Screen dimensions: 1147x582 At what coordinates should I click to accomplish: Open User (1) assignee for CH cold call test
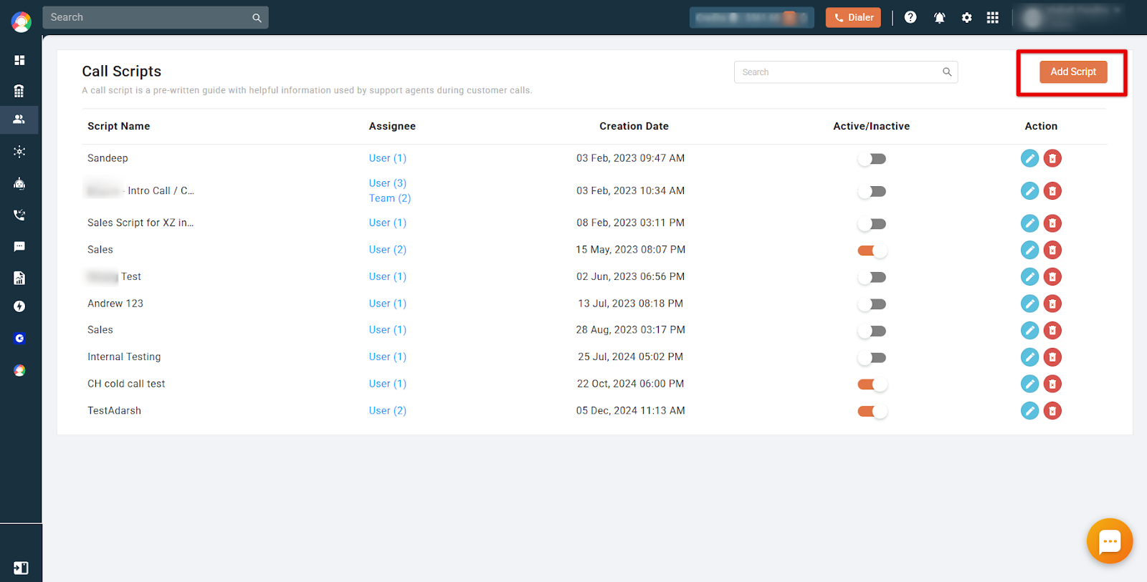coord(387,384)
